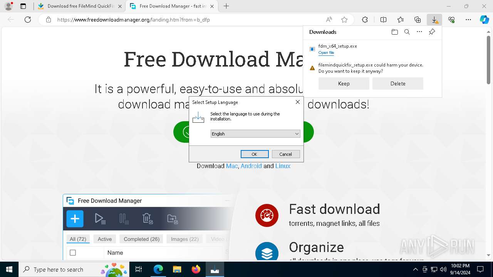This screenshot has width=493, height=277.
Task: Open the volume tray icon
Action: pos(443,269)
